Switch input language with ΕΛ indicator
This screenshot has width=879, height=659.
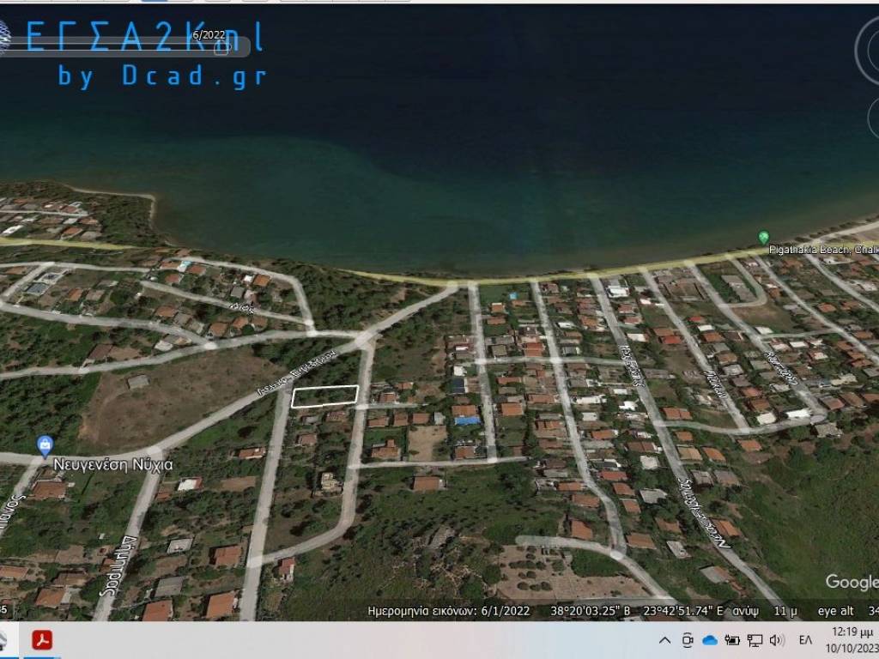click(805, 640)
